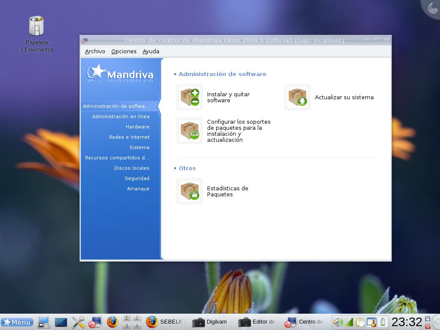Viewport: 440px width, 330px height.
Task: Launch the Mandriva Control Center panel launcher
Action: 95,322
